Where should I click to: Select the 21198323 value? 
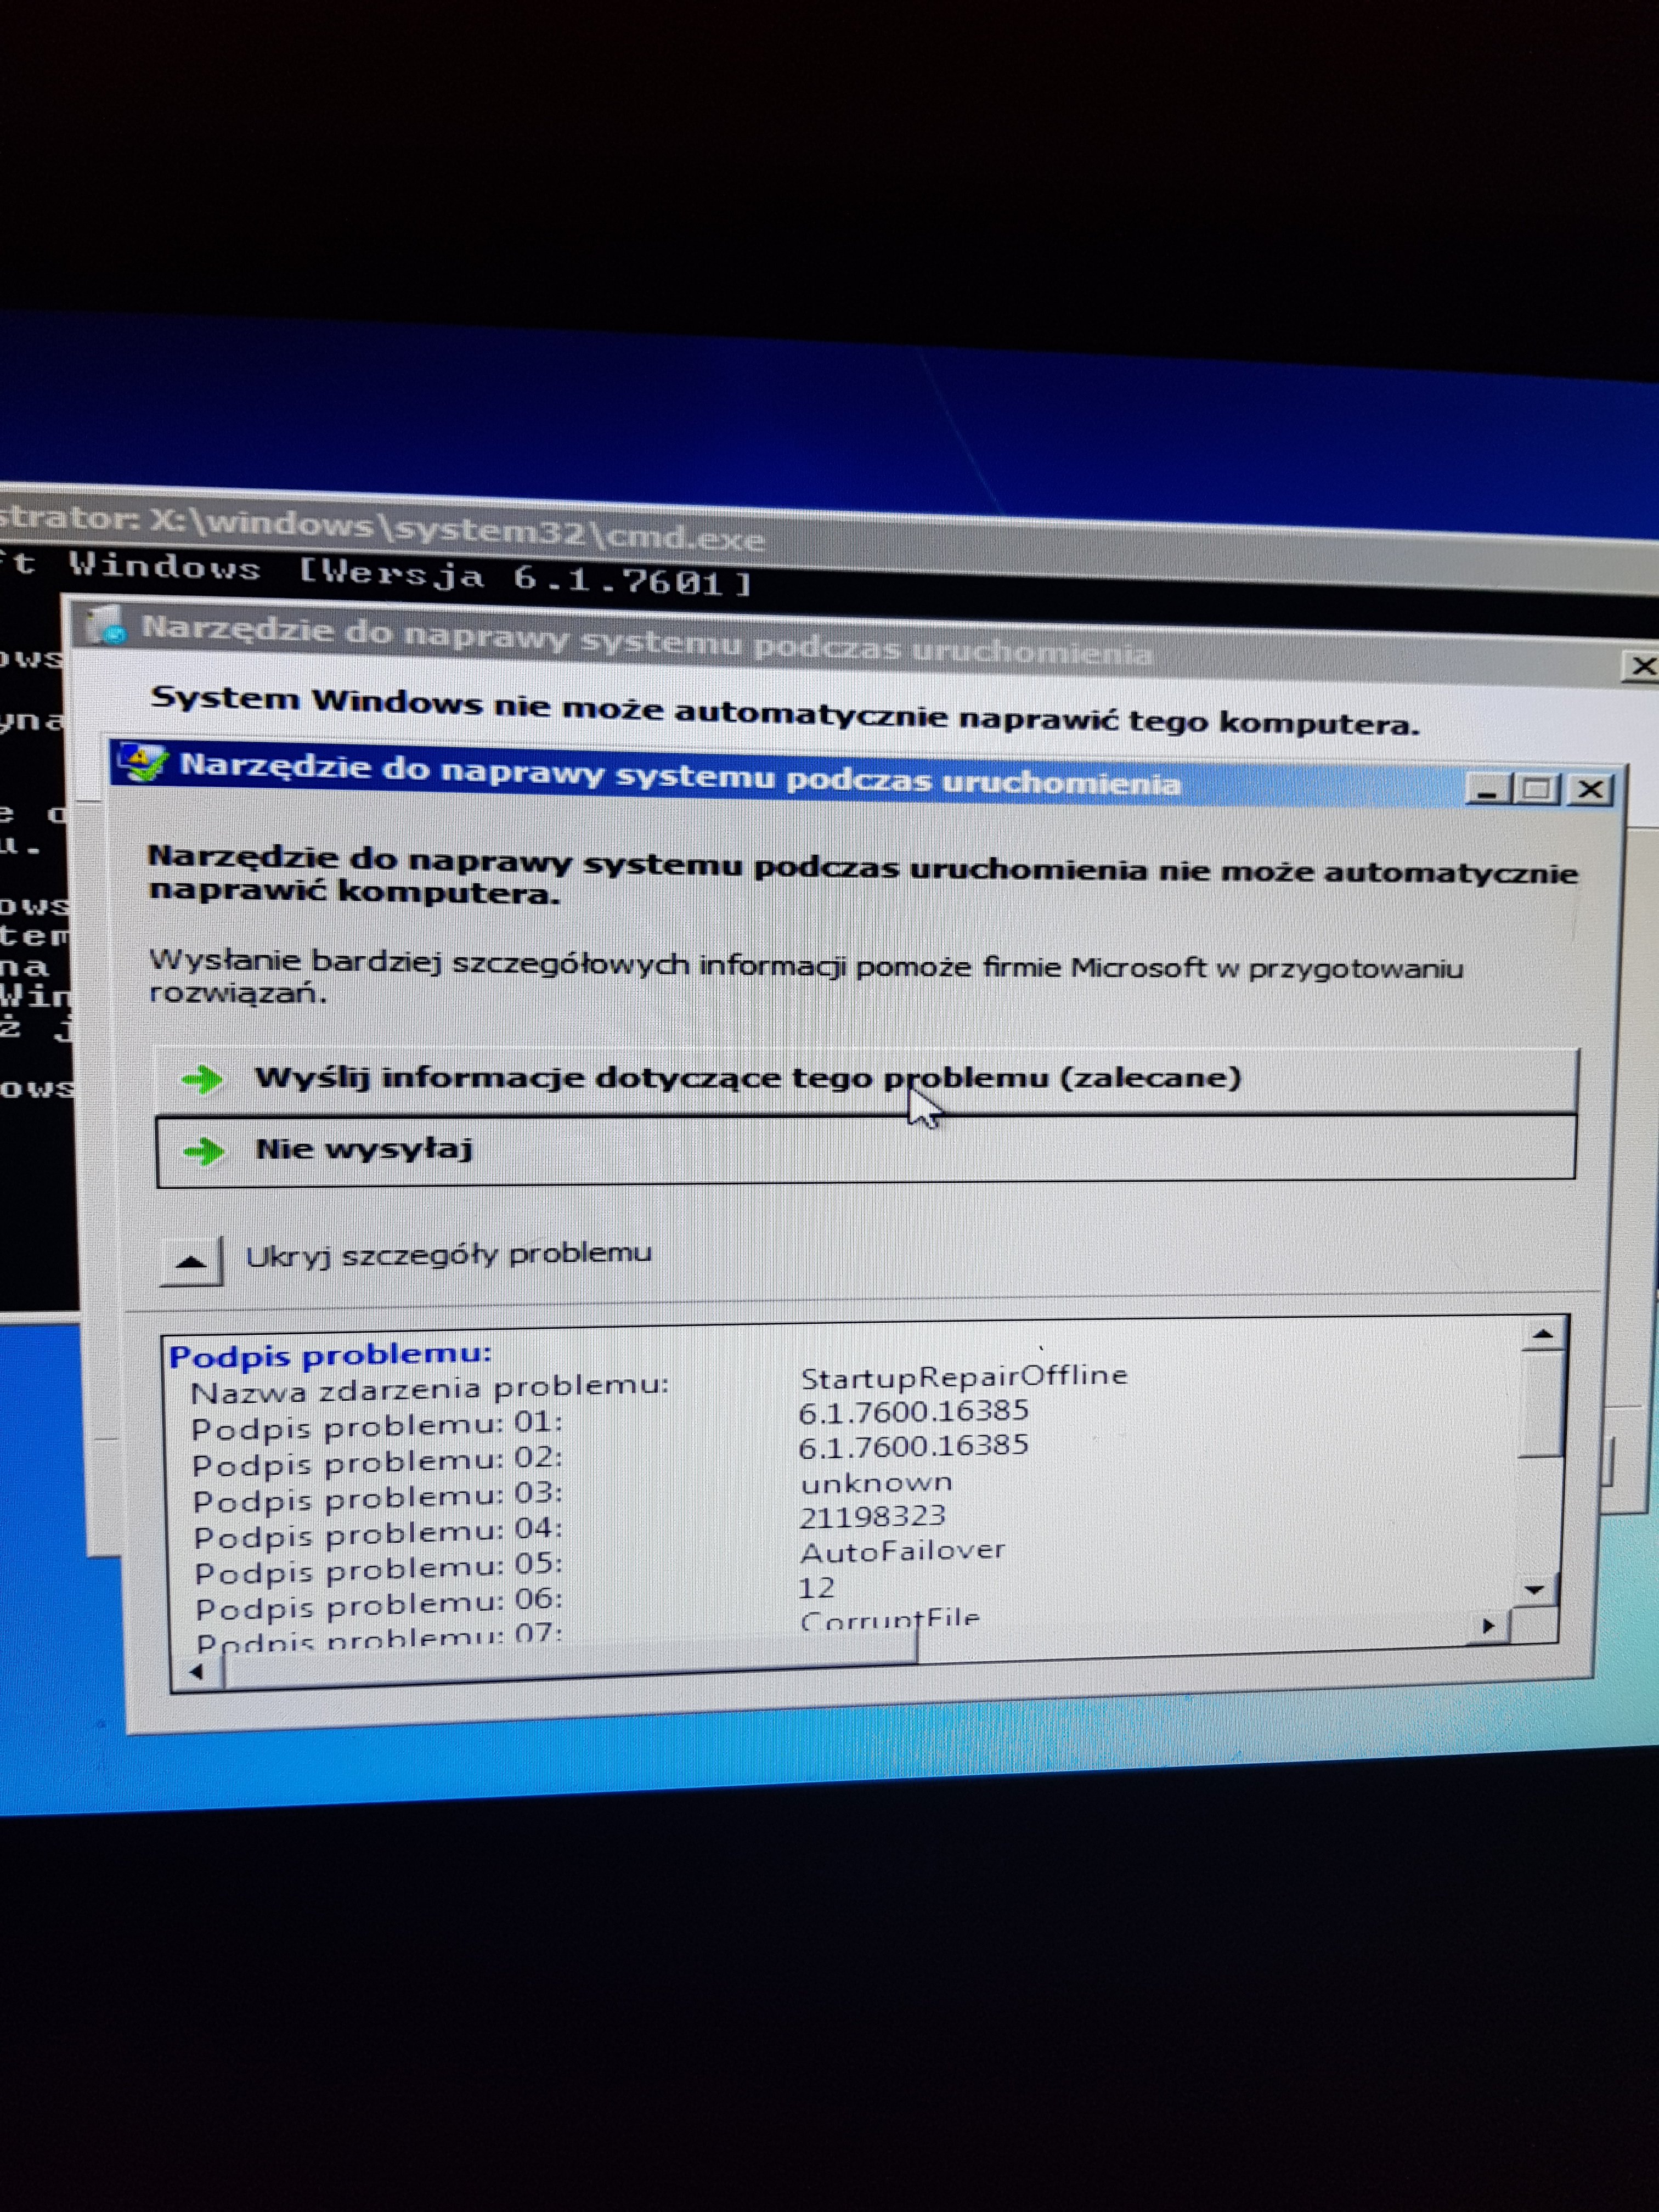coord(872,1517)
